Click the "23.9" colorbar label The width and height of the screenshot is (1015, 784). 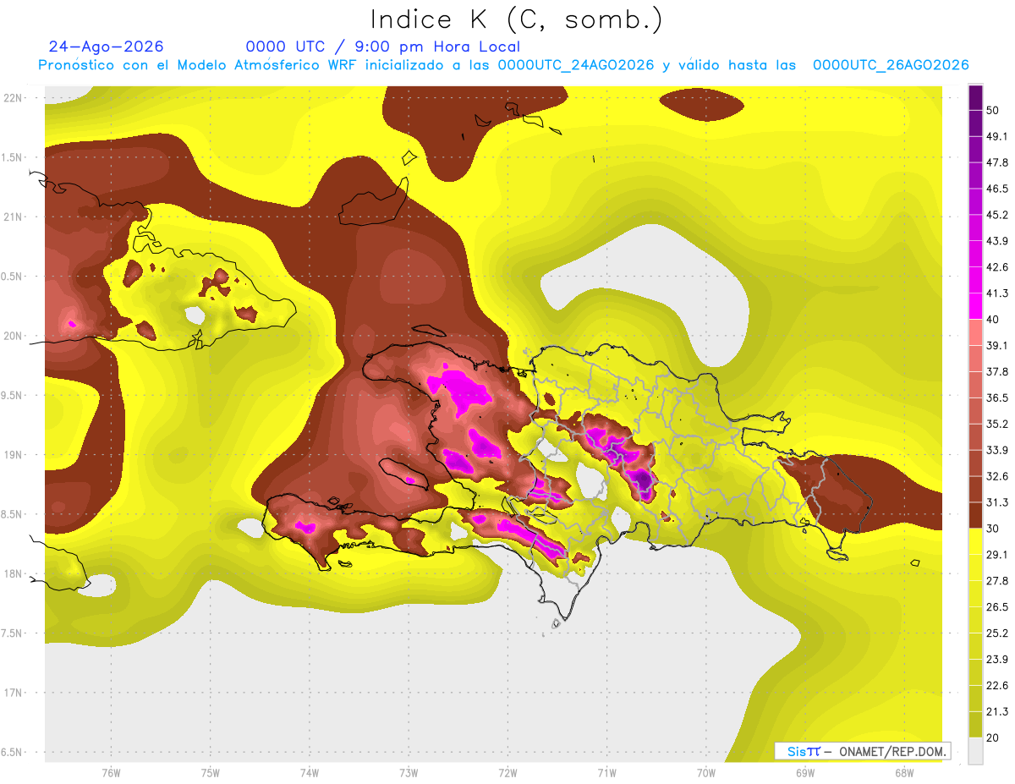click(997, 659)
